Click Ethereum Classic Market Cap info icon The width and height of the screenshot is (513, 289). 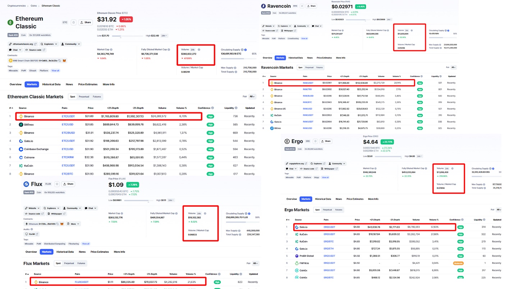click(x=111, y=50)
